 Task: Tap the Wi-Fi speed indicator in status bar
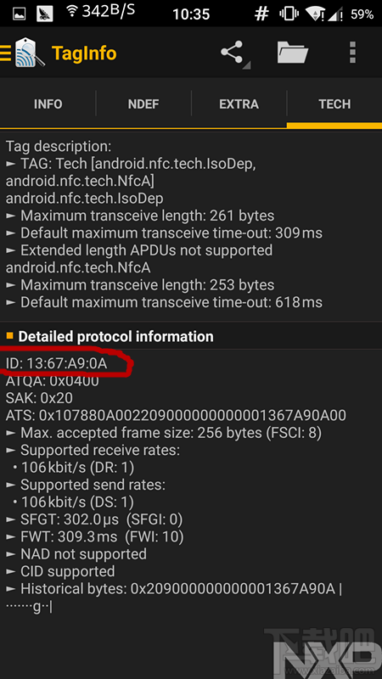point(100,13)
